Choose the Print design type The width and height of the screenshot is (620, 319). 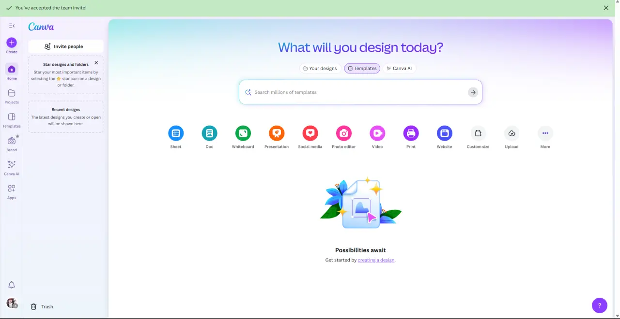[411, 137]
